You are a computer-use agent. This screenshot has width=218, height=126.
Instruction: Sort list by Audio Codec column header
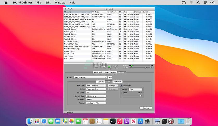click(112, 12)
